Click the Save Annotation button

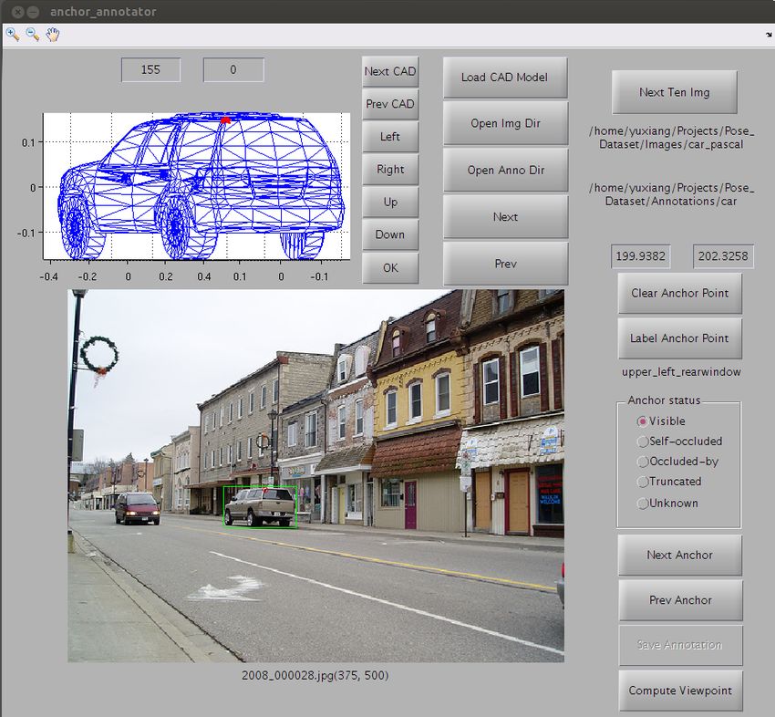(680, 645)
